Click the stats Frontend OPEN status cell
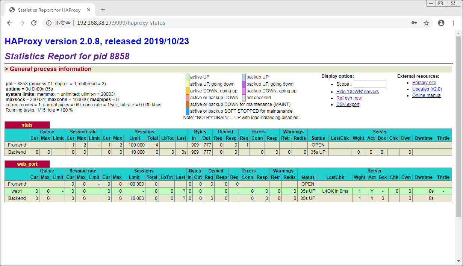The image size is (463, 266). 318,145
